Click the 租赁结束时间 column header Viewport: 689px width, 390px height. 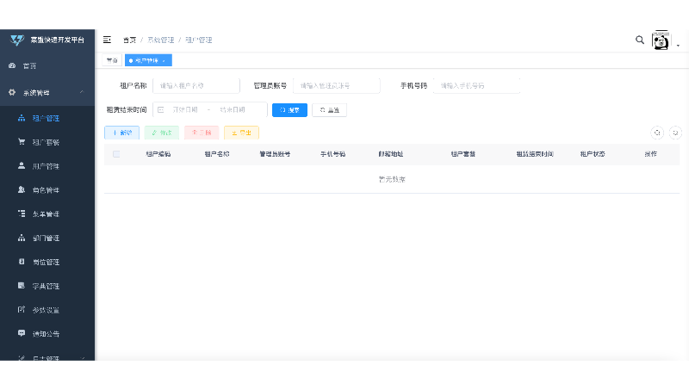(535, 154)
